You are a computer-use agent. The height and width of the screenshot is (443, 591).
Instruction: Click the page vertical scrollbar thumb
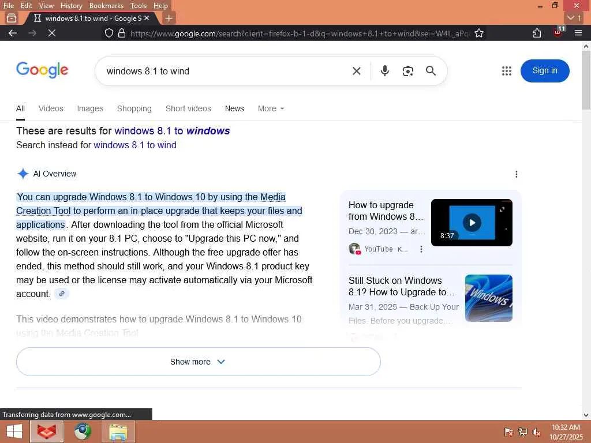click(586, 80)
